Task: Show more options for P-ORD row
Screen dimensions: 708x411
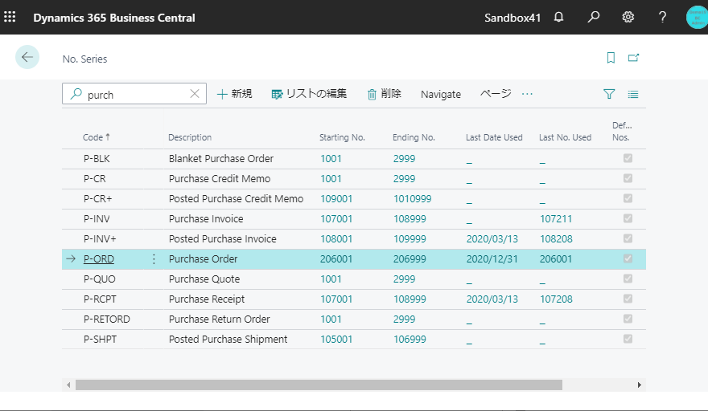Action: click(154, 259)
